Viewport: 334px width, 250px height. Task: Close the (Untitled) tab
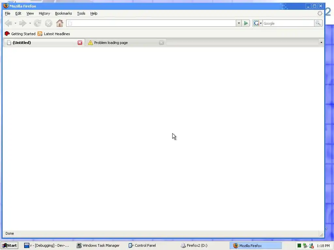coord(80,43)
